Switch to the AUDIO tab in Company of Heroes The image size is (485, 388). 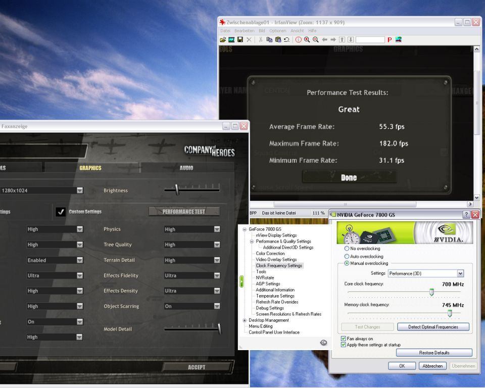click(186, 168)
